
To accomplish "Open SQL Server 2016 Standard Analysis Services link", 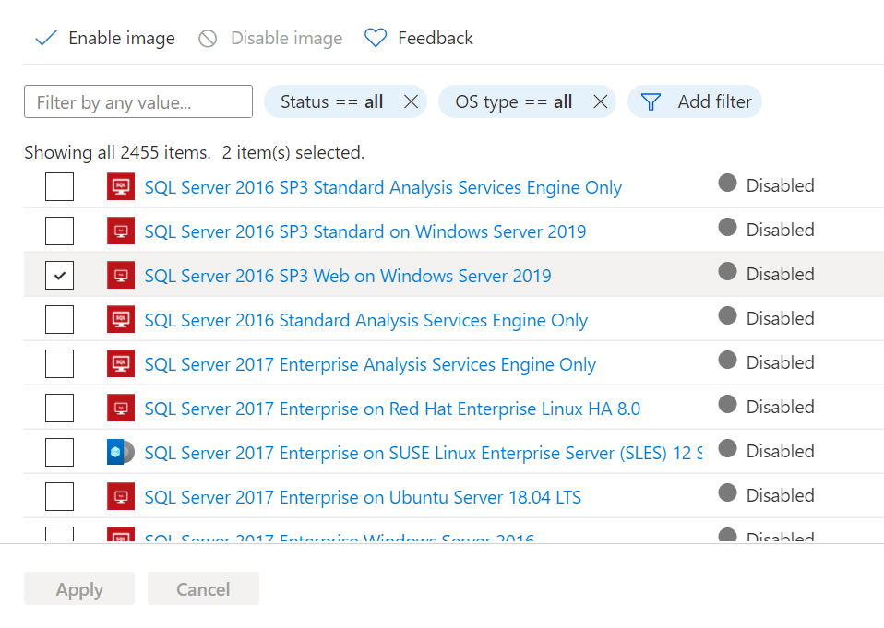I will click(x=365, y=321).
